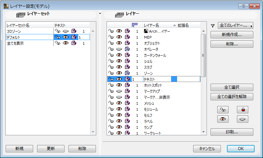The width and height of the screenshot is (263, 158).
Task: Click lock icon on カーテンウォール layer row
Action: [111, 55]
